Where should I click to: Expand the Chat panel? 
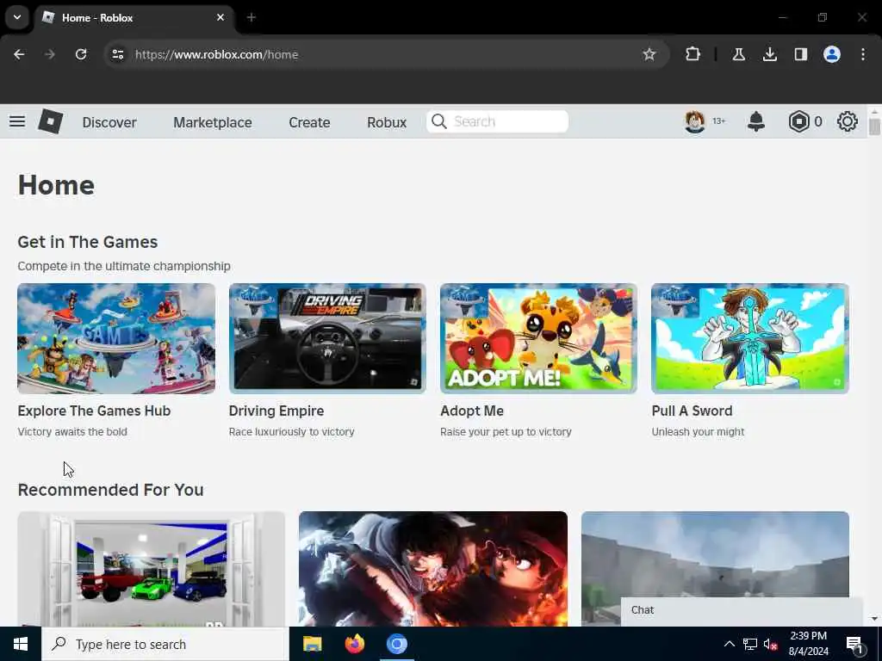(x=742, y=610)
